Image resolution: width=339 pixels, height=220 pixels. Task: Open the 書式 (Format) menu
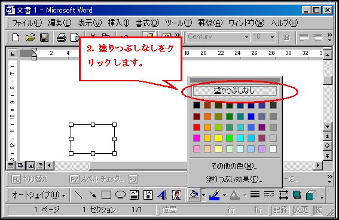[x=147, y=23]
